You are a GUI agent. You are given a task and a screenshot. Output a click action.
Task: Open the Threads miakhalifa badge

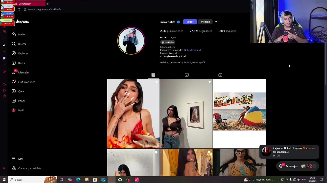pos(168,42)
